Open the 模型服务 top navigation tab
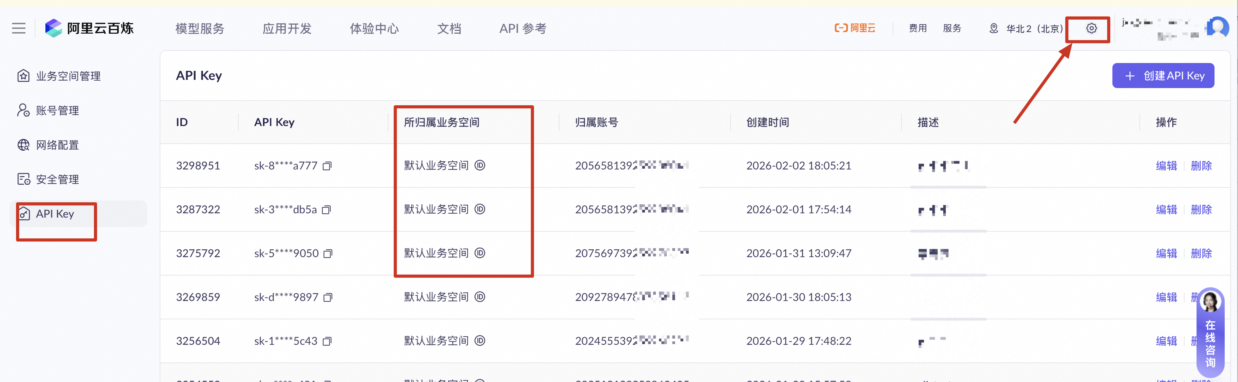 click(x=200, y=28)
